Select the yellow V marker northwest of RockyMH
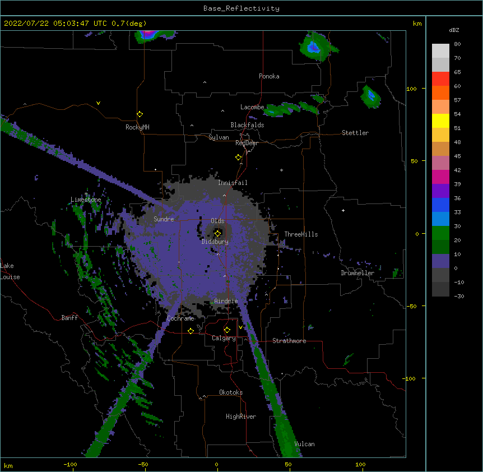483x472 pixels. pos(98,103)
